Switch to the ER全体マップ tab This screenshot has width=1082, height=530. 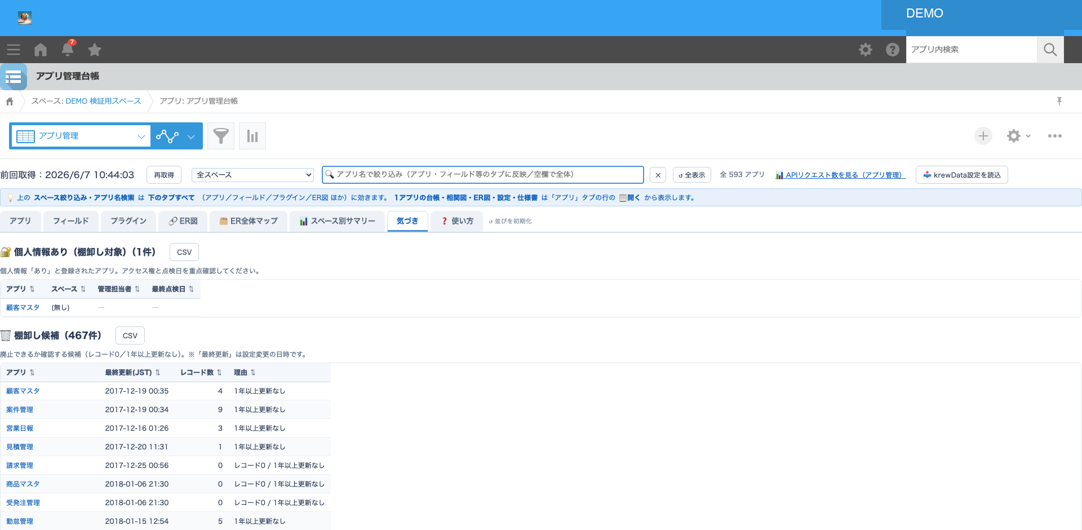pos(249,221)
